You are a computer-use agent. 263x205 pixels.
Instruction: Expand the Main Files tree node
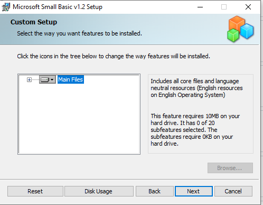point(29,80)
